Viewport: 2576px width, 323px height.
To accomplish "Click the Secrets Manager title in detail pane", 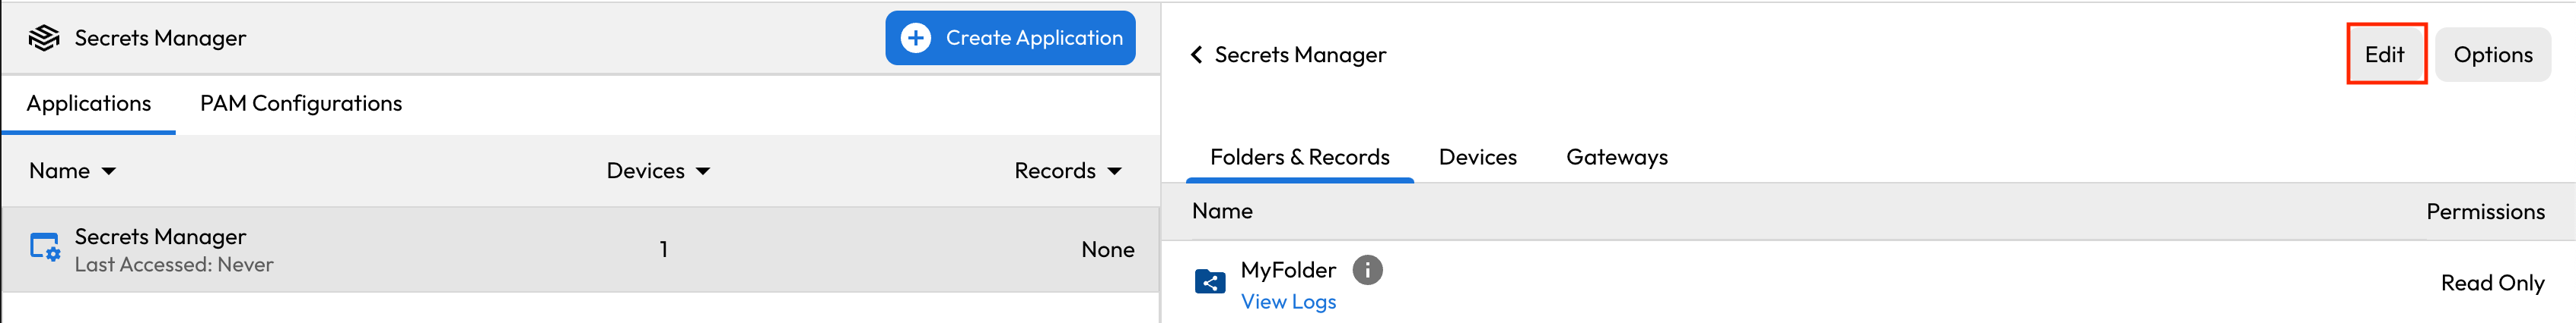I will point(1300,55).
